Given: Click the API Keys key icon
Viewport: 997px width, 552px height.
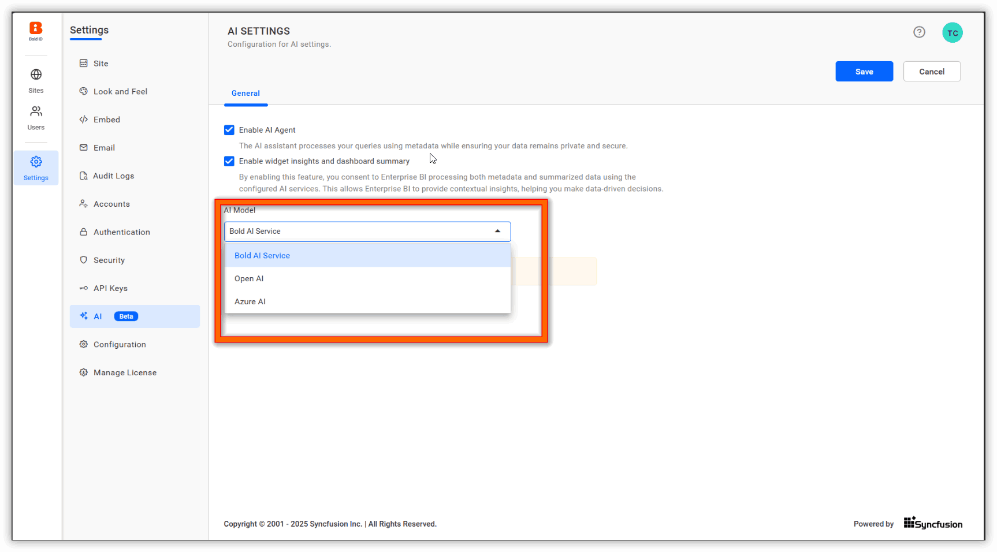Looking at the screenshot, I should pos(84,288).
